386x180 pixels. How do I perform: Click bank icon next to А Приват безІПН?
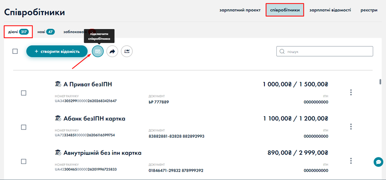coord(58,84)
